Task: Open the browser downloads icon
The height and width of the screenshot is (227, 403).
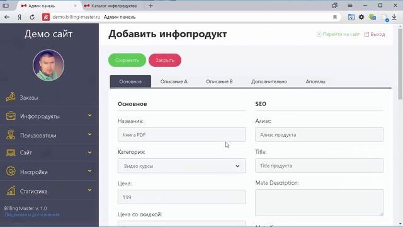Action: (394, 17)
